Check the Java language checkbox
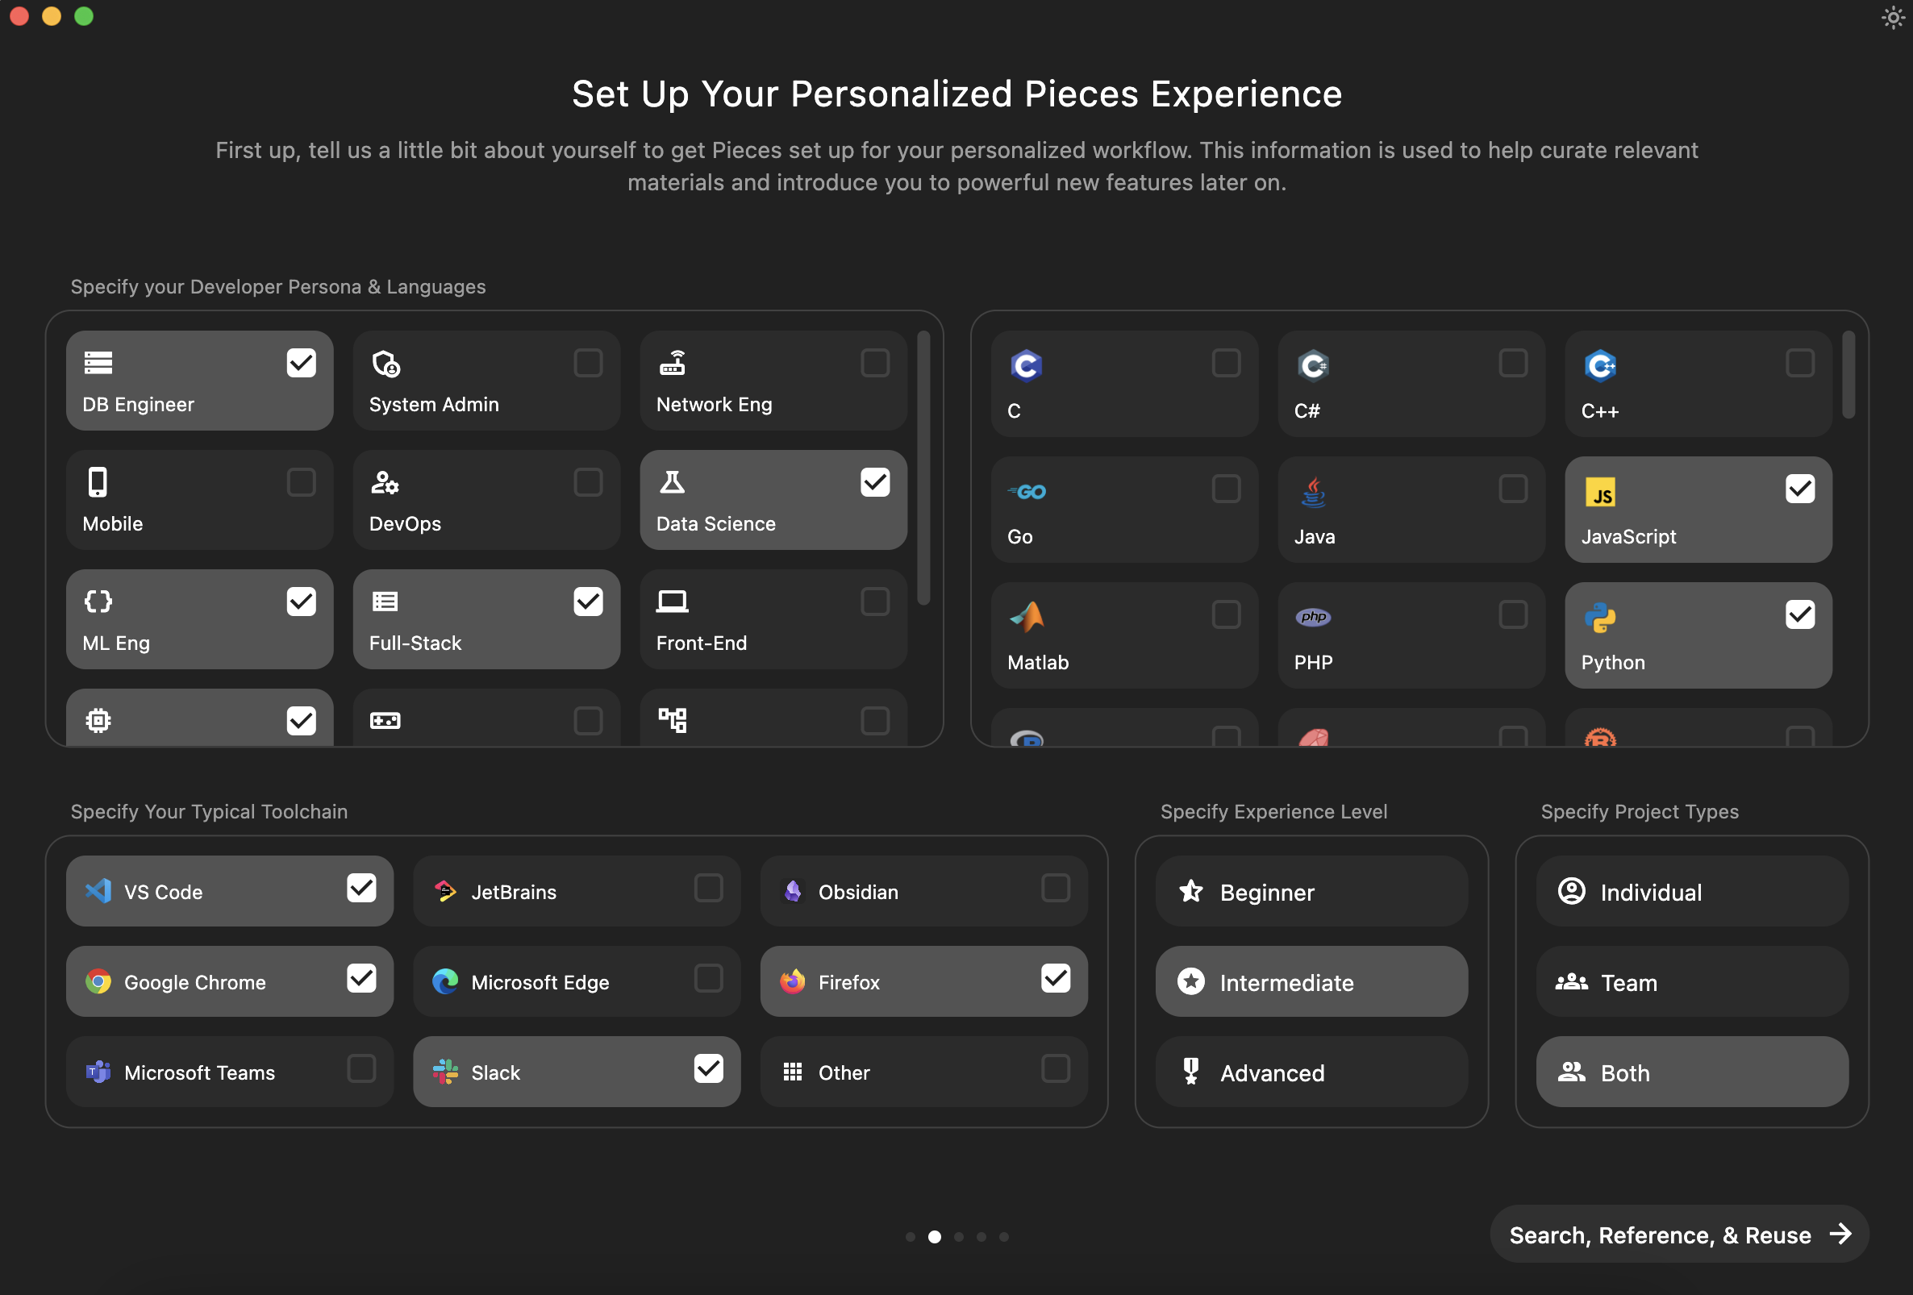The width and height of the screenshot is (1913, 1295). [1512, 489]
